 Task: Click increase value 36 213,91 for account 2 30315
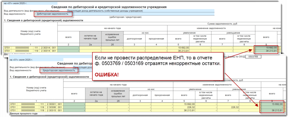pyautogui.click(x=184, y=110)
